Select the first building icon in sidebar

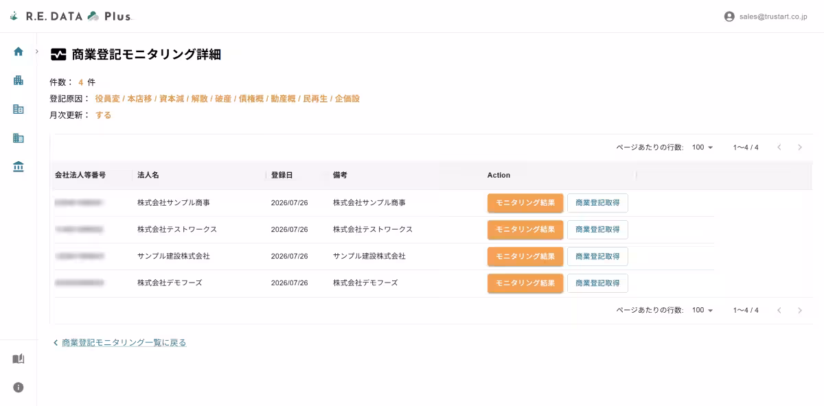(19, 80)
